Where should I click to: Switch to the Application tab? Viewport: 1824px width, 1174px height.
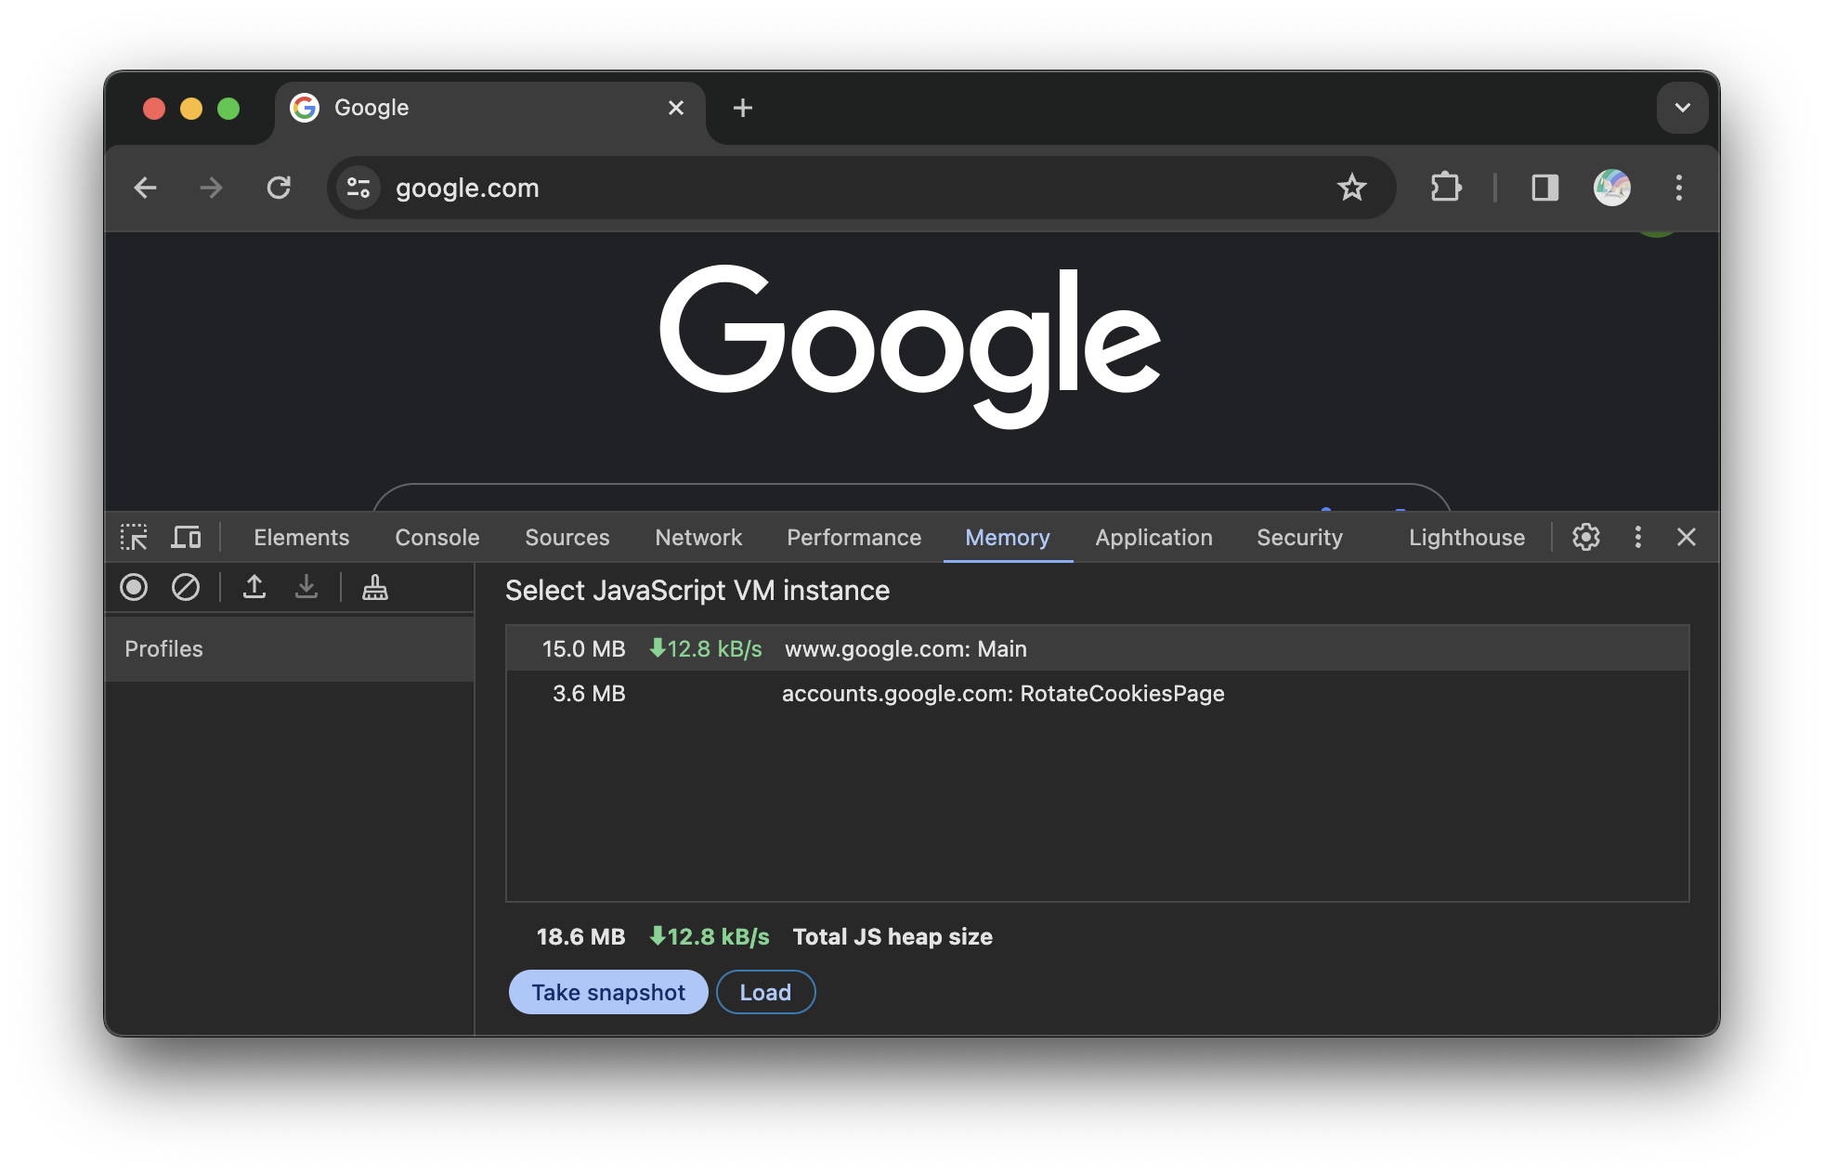click(x=1153, y=537)
